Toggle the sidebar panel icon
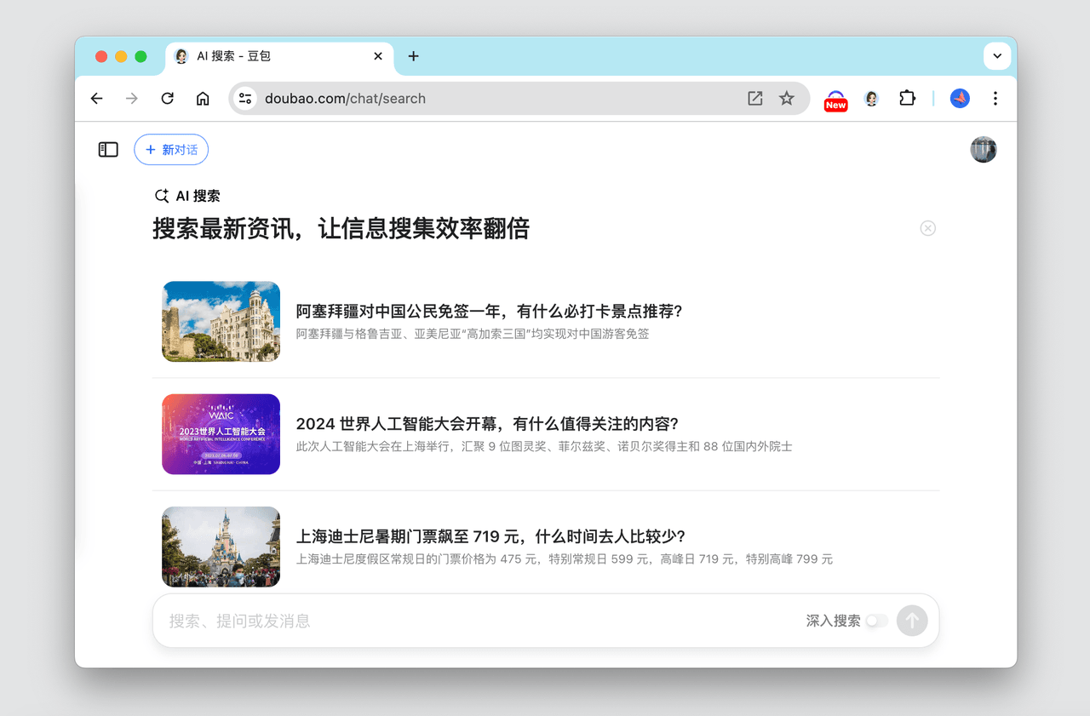The width and height of the screenshot is (1090, 716). click(108, 150)
